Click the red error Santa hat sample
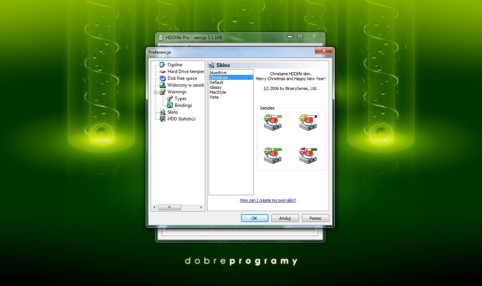This screenshot has height=286, width=482. click(308, 155)
